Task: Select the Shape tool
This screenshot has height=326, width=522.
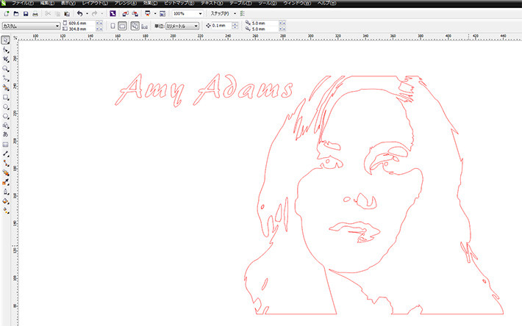Action: [6, 50]
